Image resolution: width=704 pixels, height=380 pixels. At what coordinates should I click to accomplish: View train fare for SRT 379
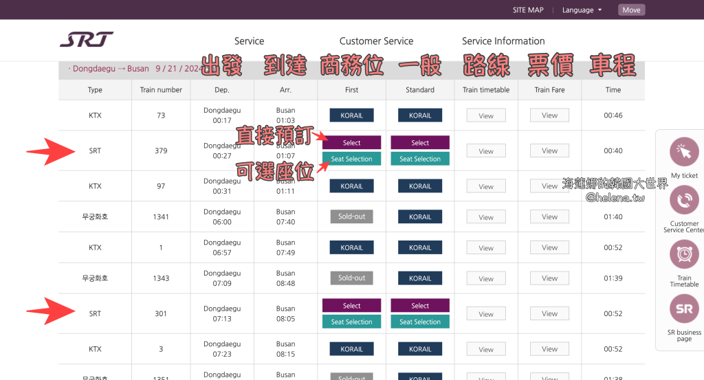[x=549, y=151]
